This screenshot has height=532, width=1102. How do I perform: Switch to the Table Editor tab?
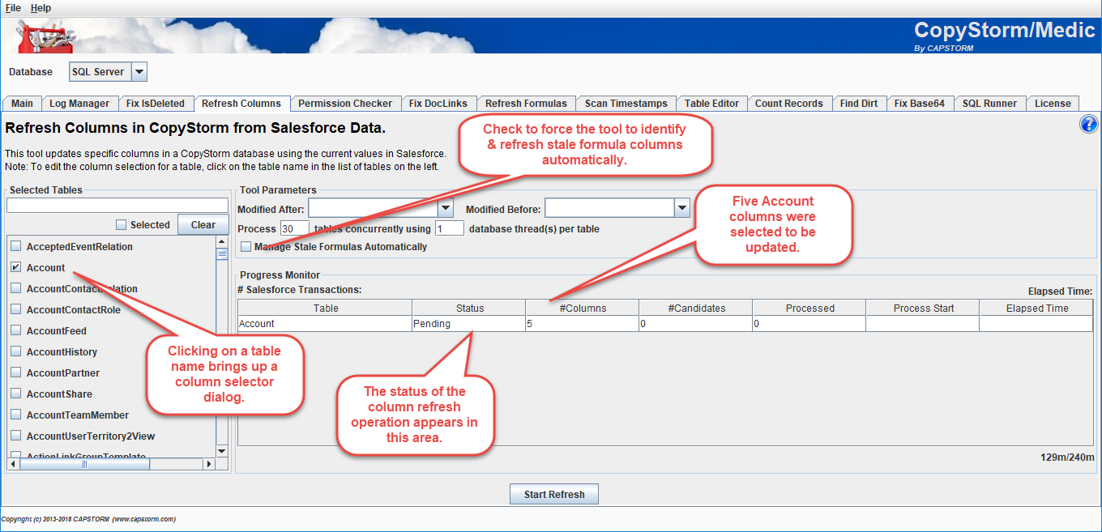[712, 104]
